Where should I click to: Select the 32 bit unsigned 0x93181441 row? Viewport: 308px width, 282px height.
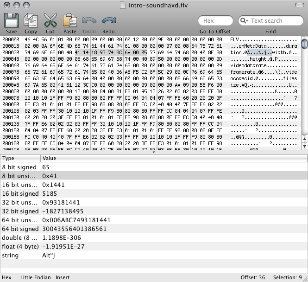point(154,202)
